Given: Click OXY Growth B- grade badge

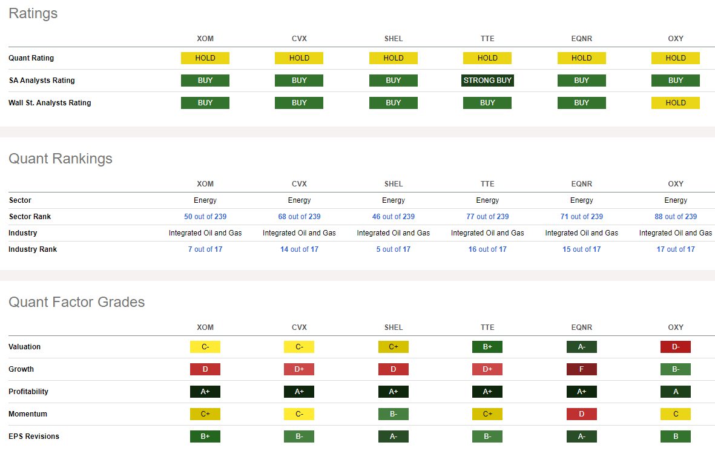Looking at the screenshot, I should click(675, 369).
